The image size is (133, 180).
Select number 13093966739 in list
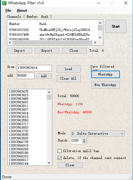click(x=18, y=142)
